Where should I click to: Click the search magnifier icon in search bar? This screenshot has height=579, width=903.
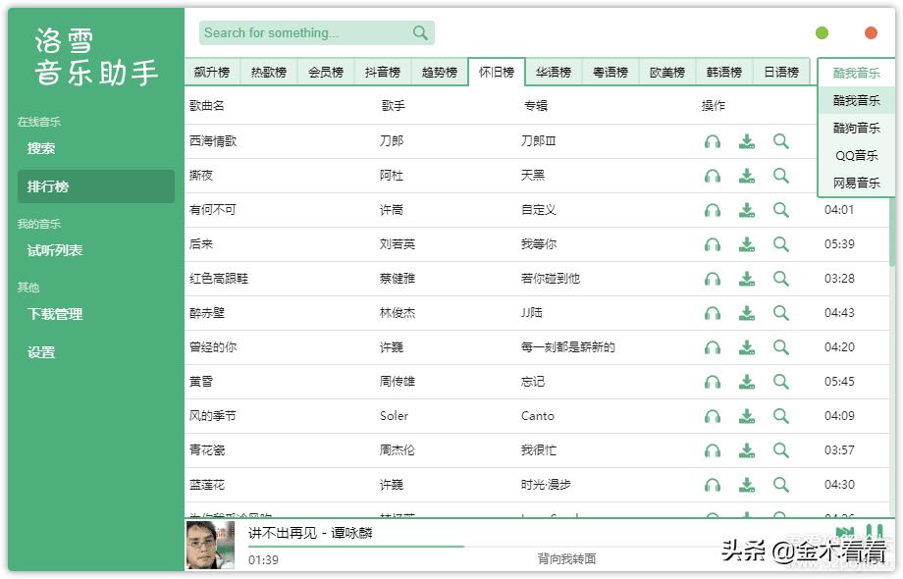420,33
